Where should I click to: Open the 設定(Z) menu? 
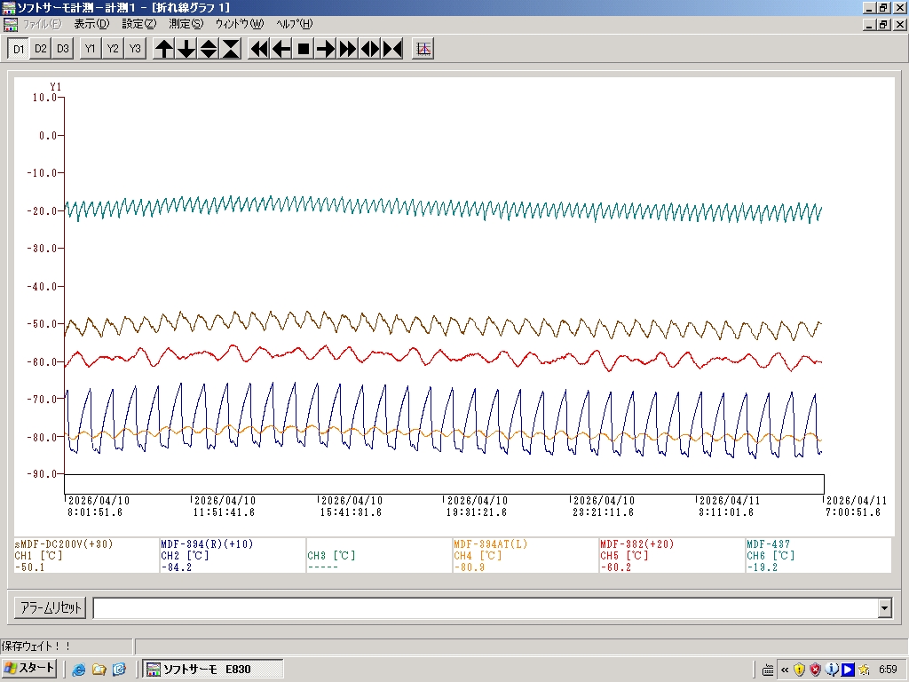click(138, 24)
